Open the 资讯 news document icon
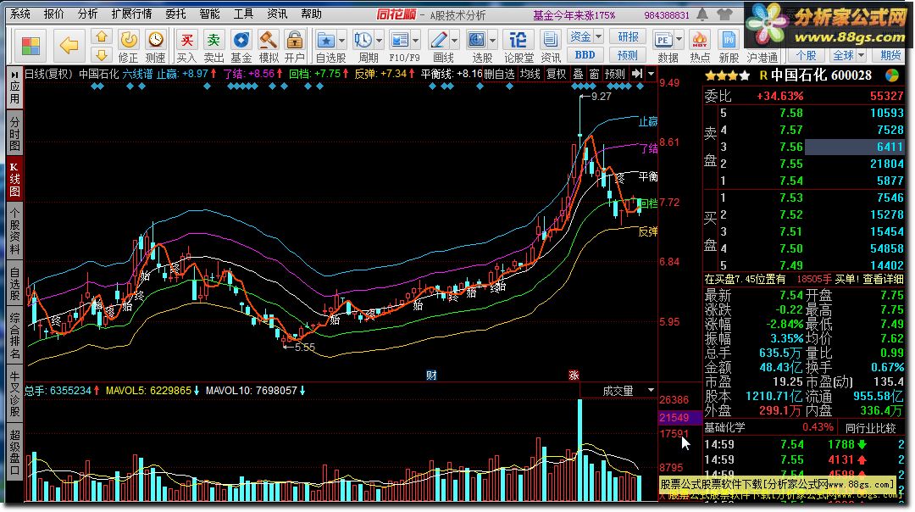915x512 pixels. coord(550,40)
